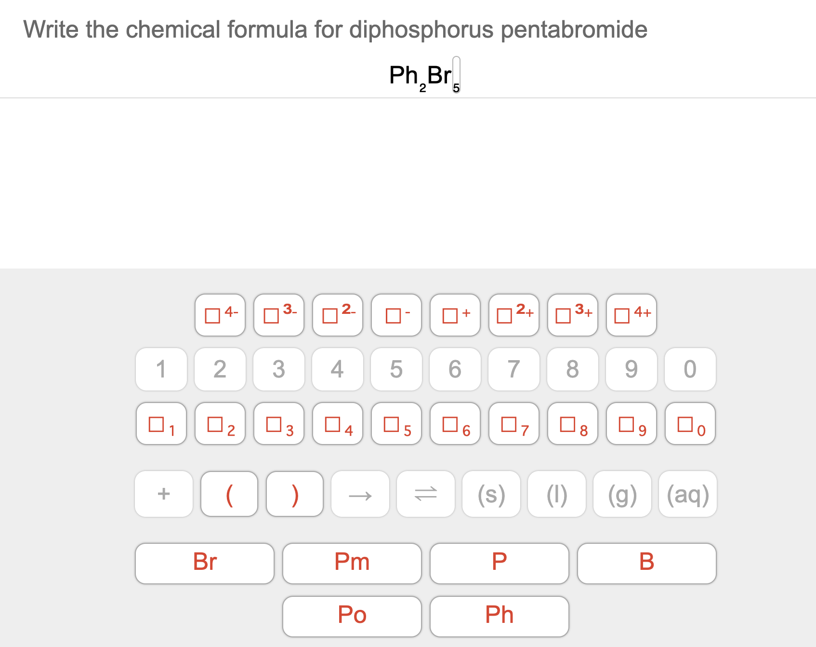The height and width of the screenshot is (647, 816).
Task: Select the (s) solid state key
Action: tap(491, 494)
